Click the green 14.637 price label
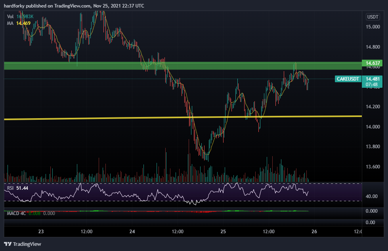Image resolution: width=388 pixels, height=251 pixels. 372,63
